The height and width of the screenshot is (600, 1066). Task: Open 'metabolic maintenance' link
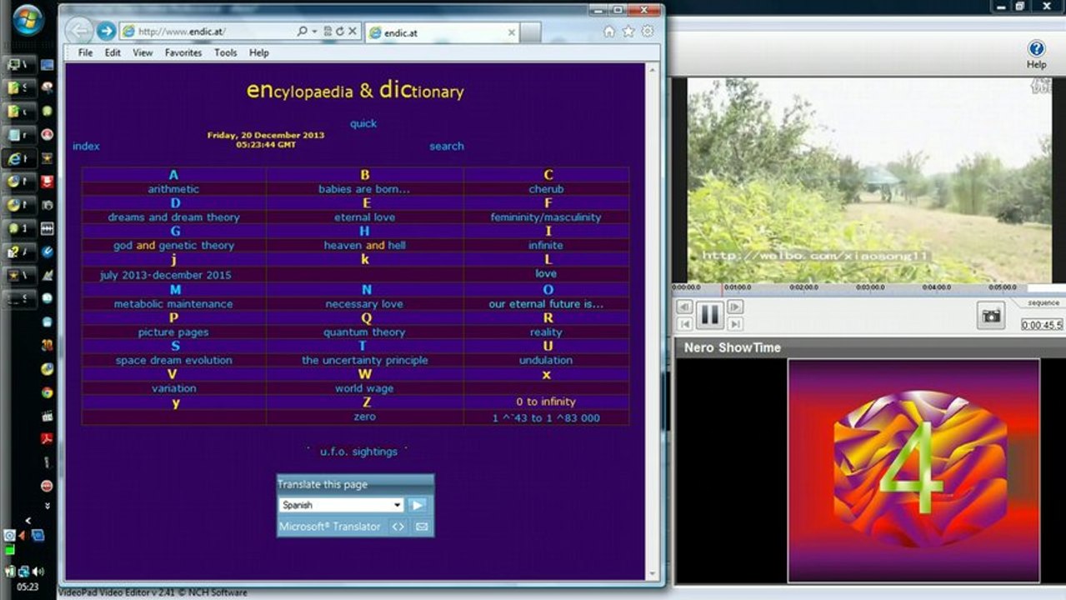pyautogui.click(x=173, y=304)
